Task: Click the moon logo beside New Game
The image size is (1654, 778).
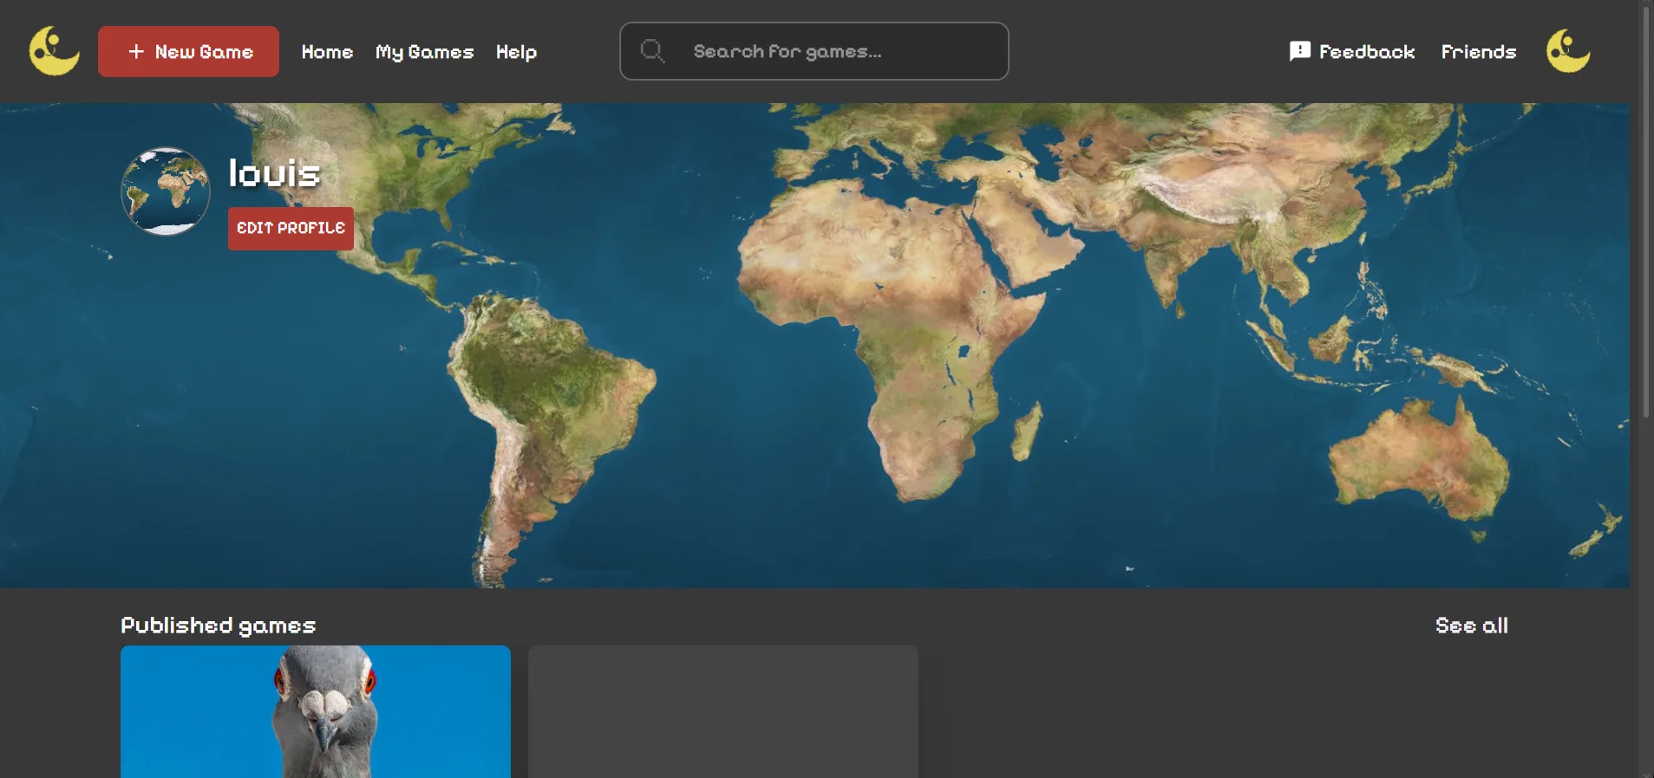Action: pyautogui.click(x=54, y=51)
